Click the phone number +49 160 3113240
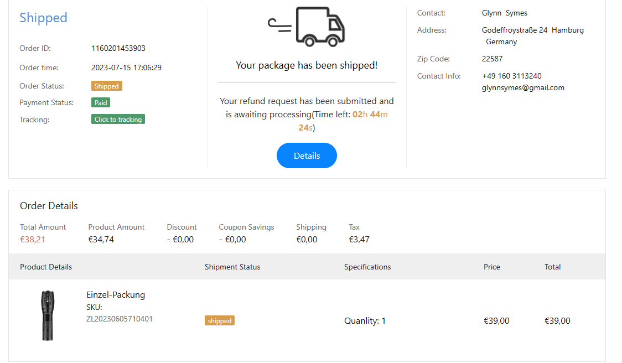 (511, 76)
